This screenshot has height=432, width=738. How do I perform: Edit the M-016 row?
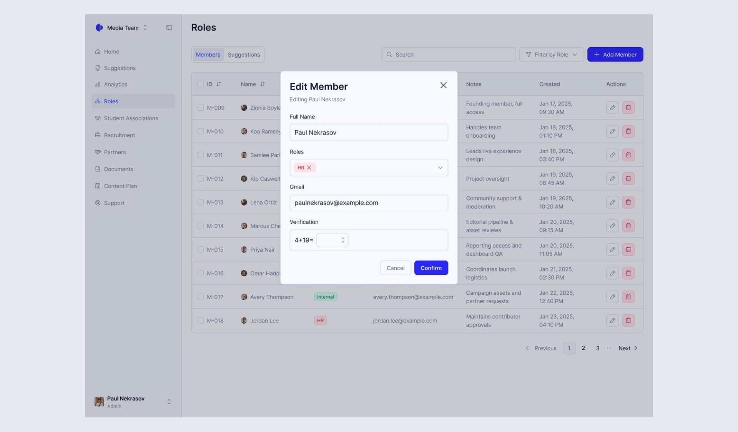pos(612,273)
